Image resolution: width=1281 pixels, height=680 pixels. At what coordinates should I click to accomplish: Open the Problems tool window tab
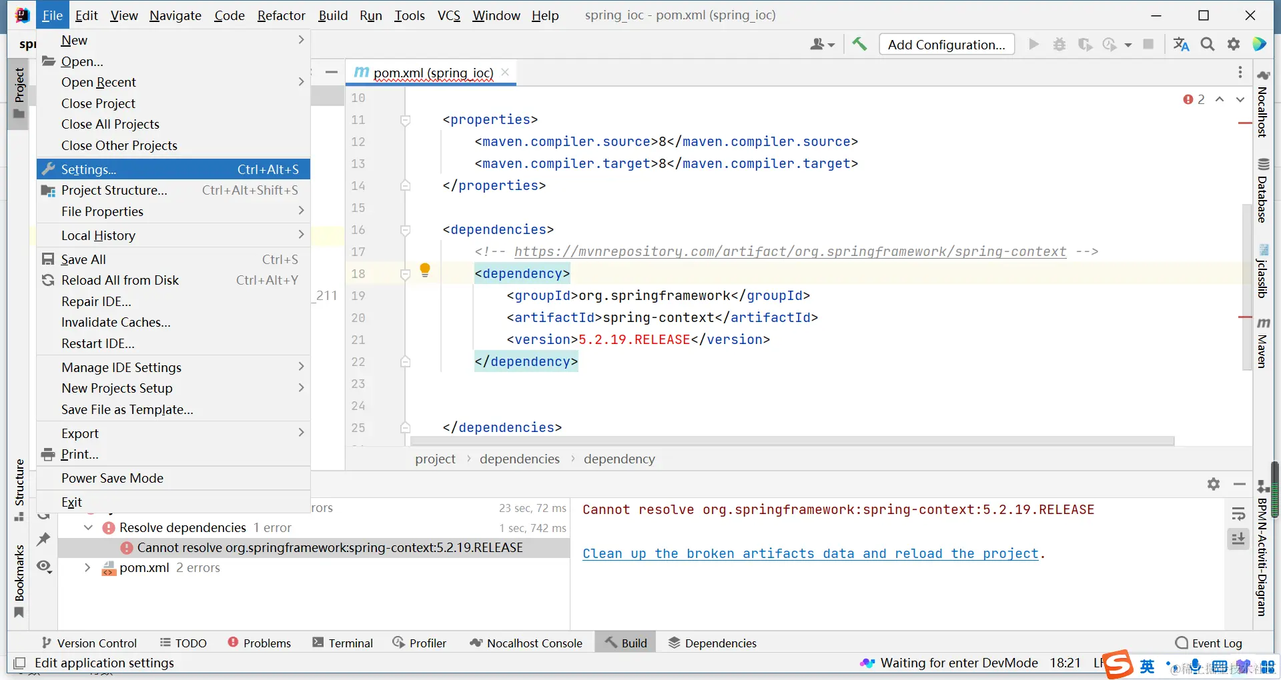pyautogui.click(x=260, y=643)
